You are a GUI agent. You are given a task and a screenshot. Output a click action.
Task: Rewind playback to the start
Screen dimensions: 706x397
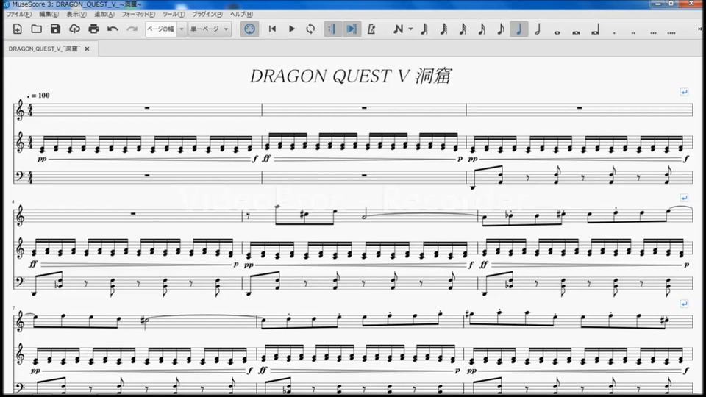(x=272, y=29)
